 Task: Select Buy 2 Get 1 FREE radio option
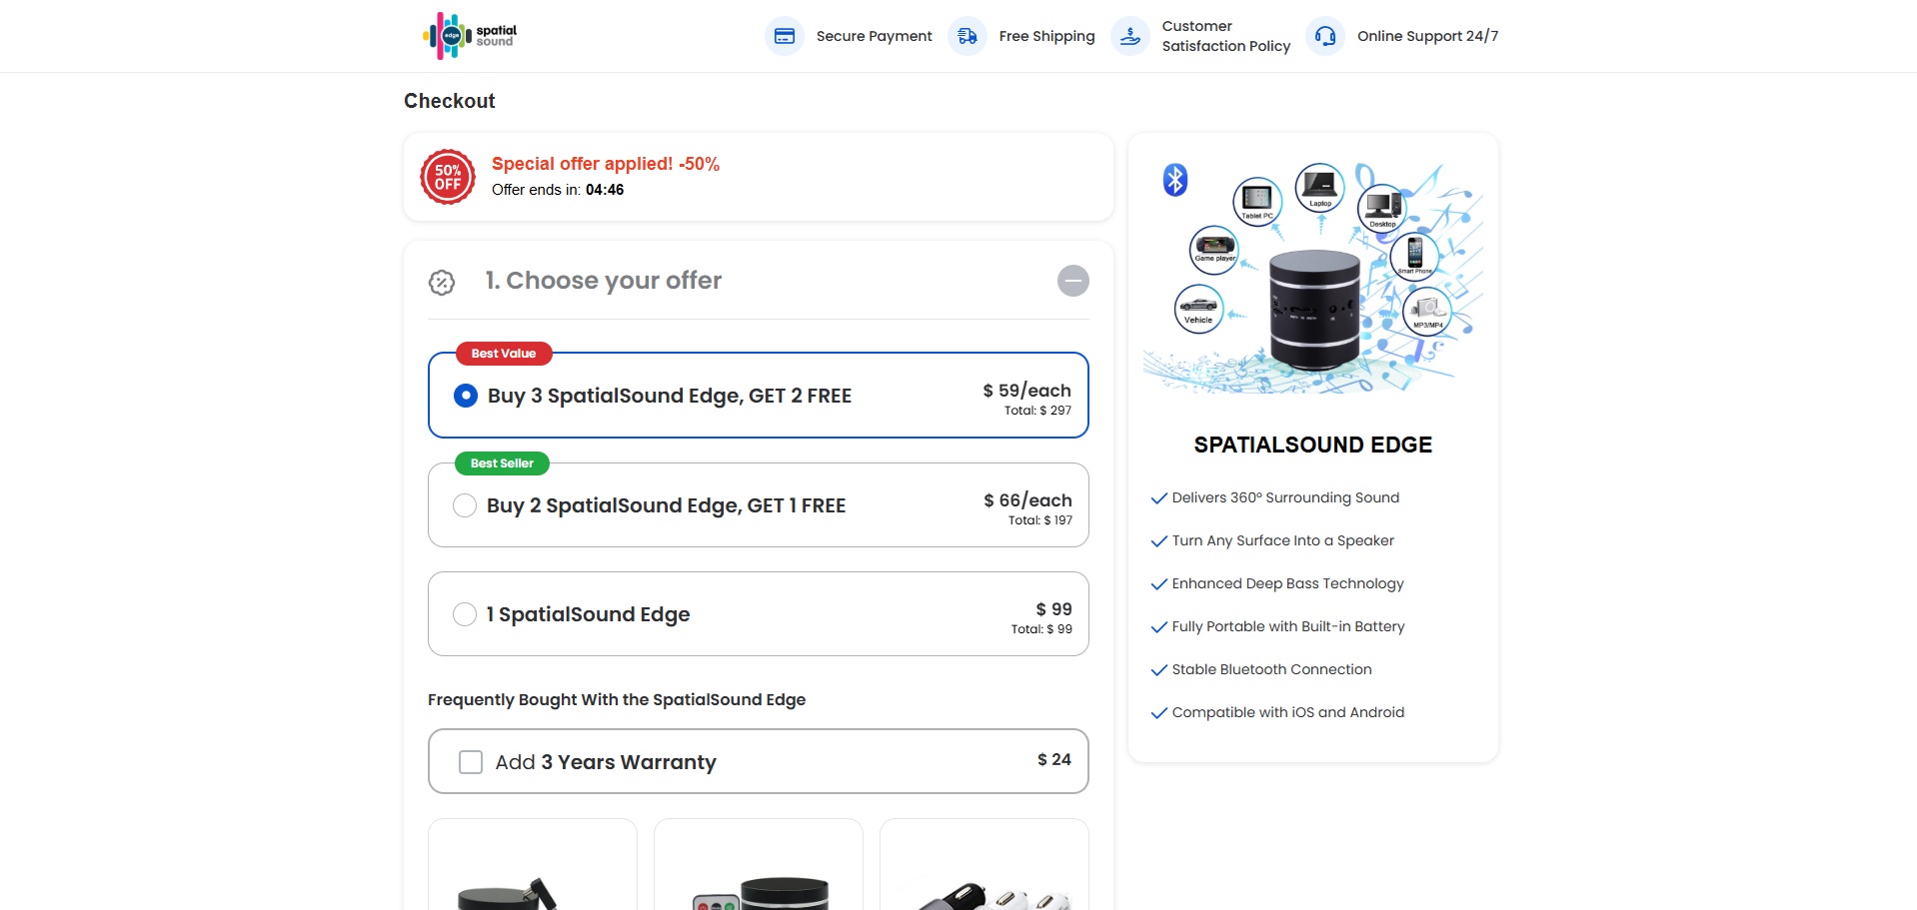click(x=465, y=505)
